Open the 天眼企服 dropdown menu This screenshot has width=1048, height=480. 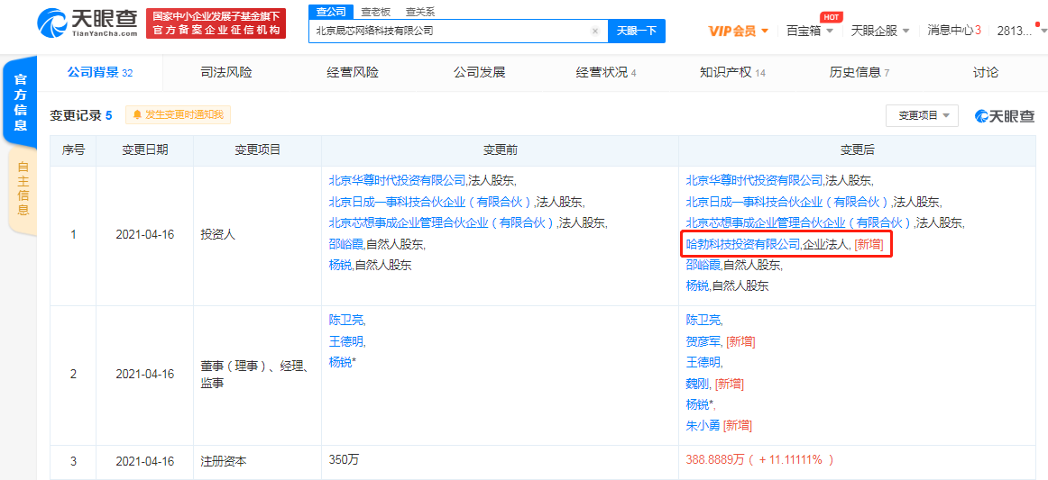tap(880, 31)
